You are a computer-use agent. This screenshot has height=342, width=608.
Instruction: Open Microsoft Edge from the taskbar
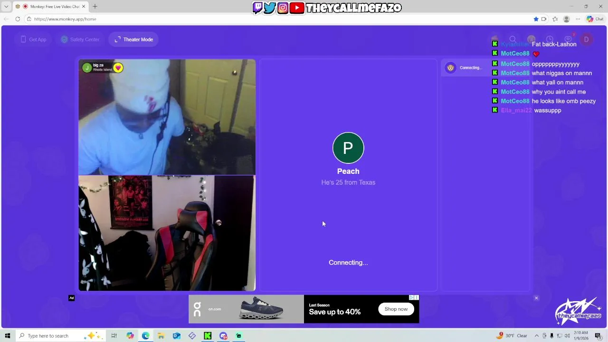(145, 336)
